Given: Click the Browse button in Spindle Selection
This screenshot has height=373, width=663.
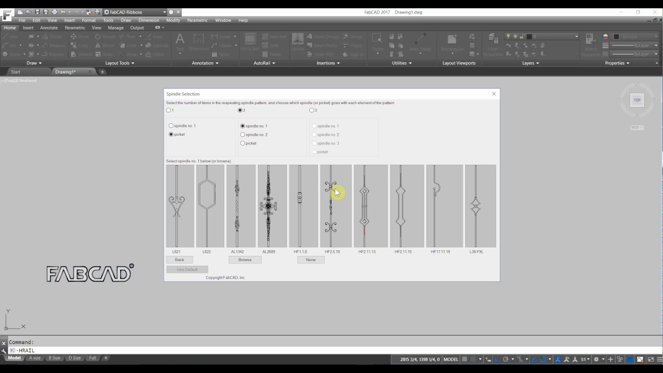Looking at the screenshot, I should 245,260.
